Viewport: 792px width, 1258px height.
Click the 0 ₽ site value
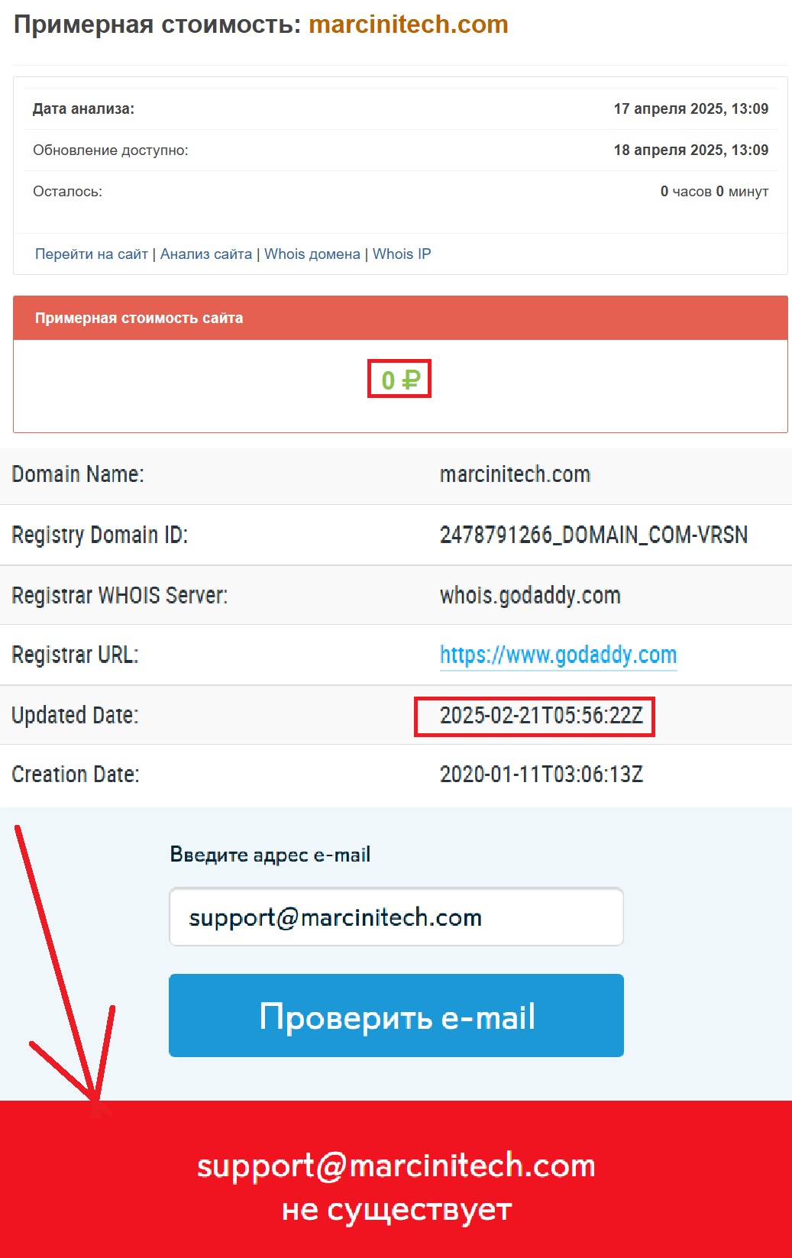[x=400, y=380]
